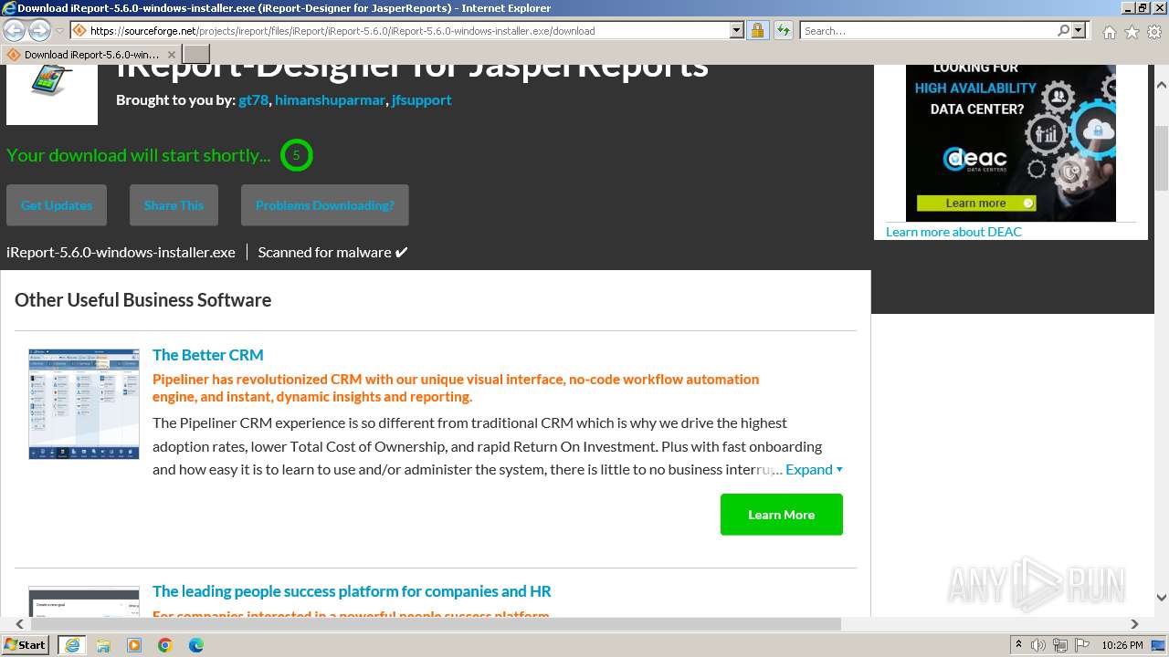Open the recent pages dropdown beside Forward

click(x=60, y=30)
